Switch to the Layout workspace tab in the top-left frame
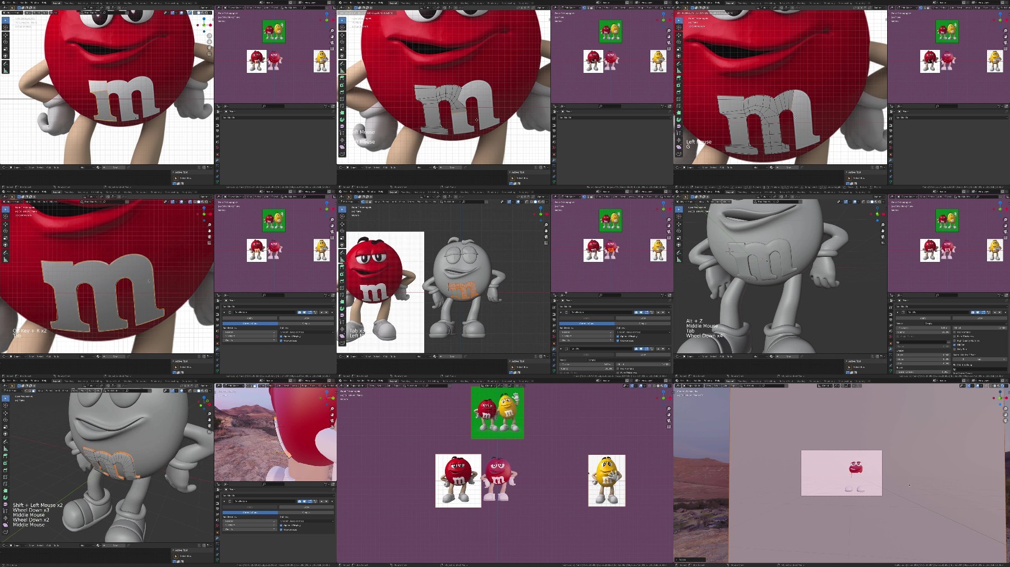The width and height of the screenshot is (1010, 567). 57,3
